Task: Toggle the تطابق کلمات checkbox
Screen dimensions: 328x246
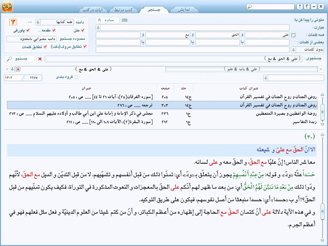Action: coord(45,47)
